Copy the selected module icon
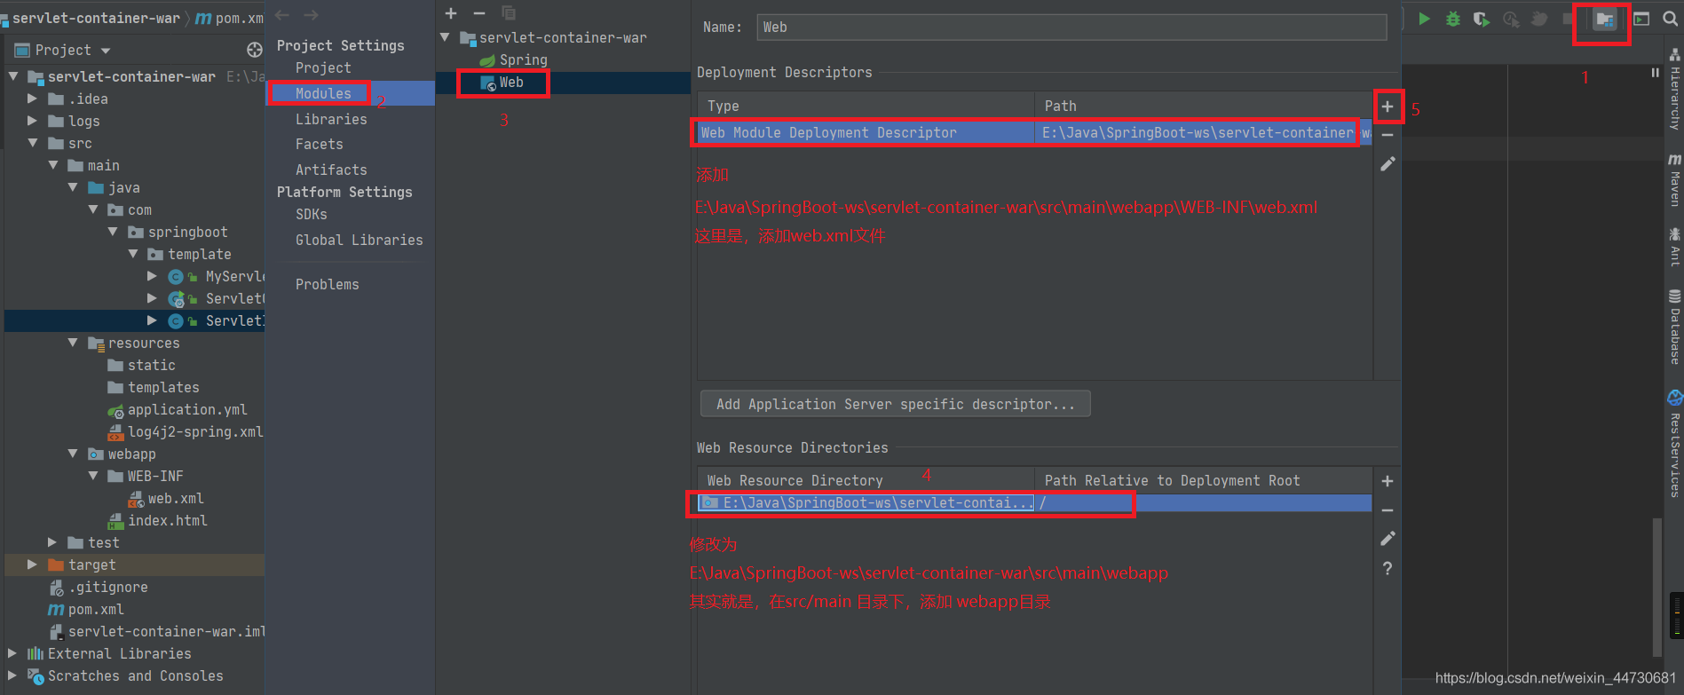1684x695 pixels. pos(509,13)
